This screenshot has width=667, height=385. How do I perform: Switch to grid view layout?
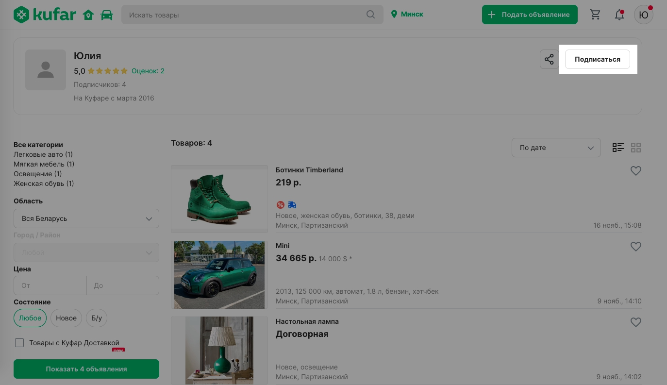636,148
